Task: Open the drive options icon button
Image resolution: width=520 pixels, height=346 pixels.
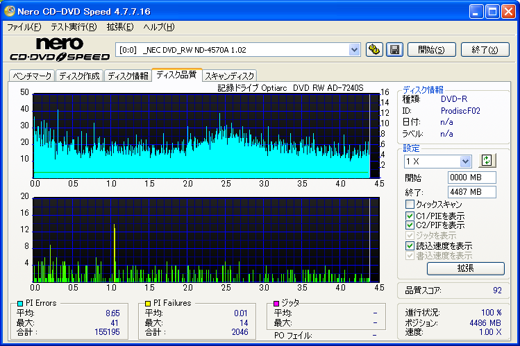Action: pyautogui.click(x=374, y=50)
